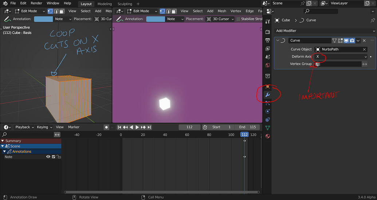The image size is (377, 200).
Task: Jump to the timeline start frame
Action: [x=119, y=127]
